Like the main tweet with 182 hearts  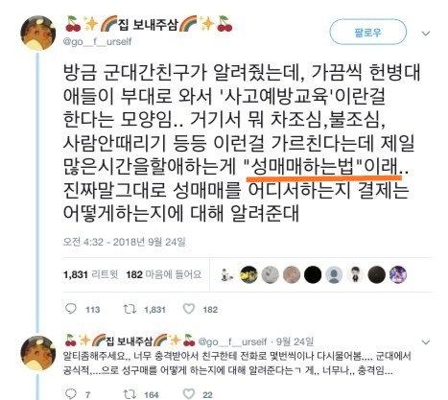tap(189, 309)
